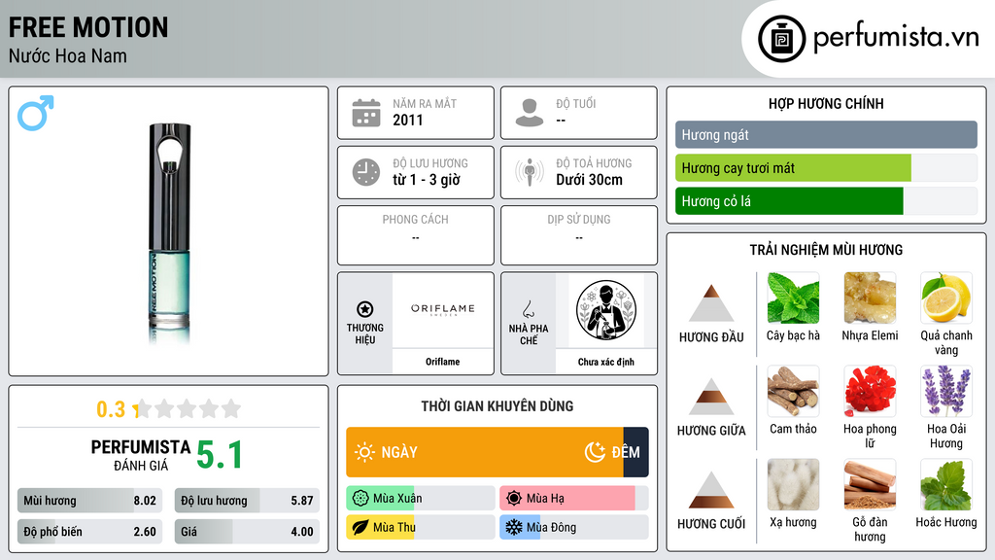Click the person silhouette icon beside Độ tuổi
The height and width of the screenshot is (560, 995).
click(530, 113)
